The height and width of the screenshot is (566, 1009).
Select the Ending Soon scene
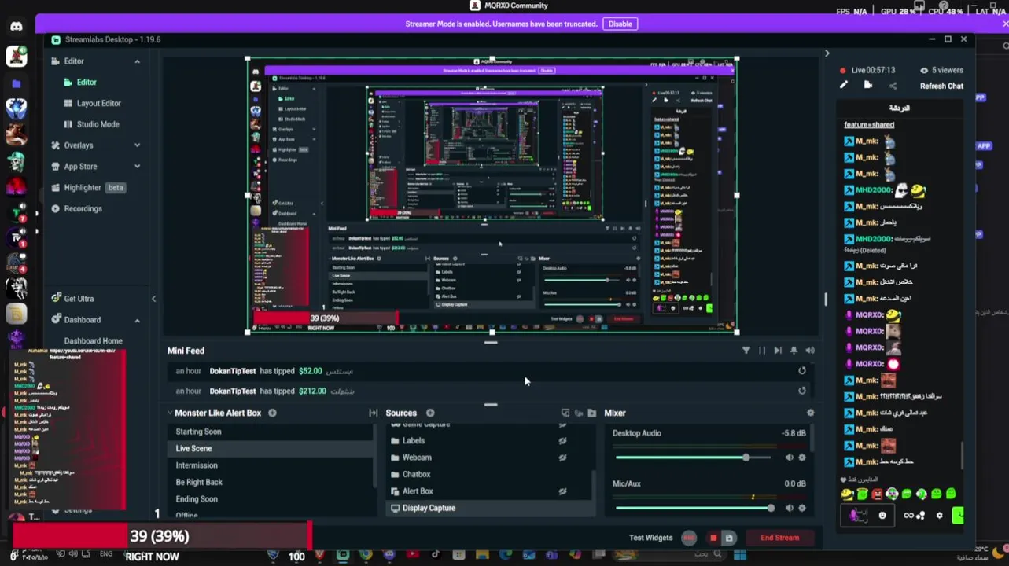coord(271,499)
